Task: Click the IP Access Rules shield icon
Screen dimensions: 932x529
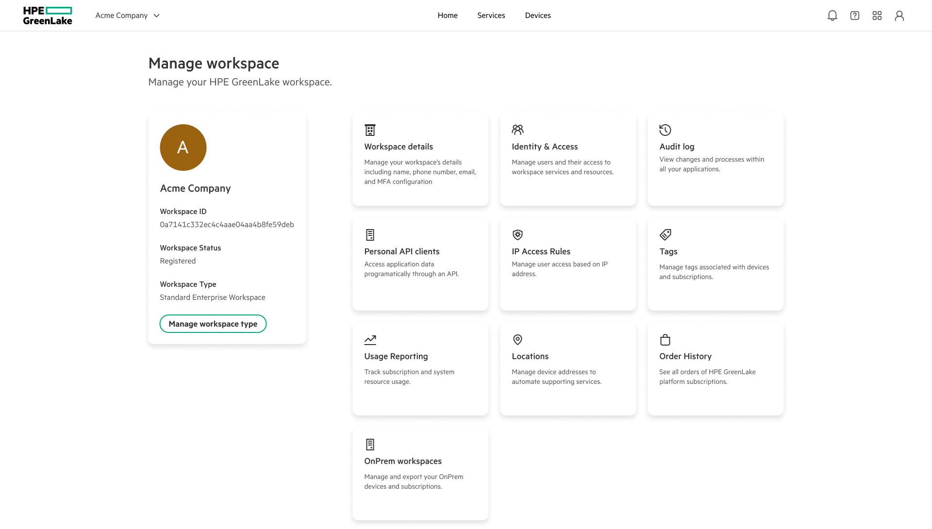Action: [x=517, y=235]
